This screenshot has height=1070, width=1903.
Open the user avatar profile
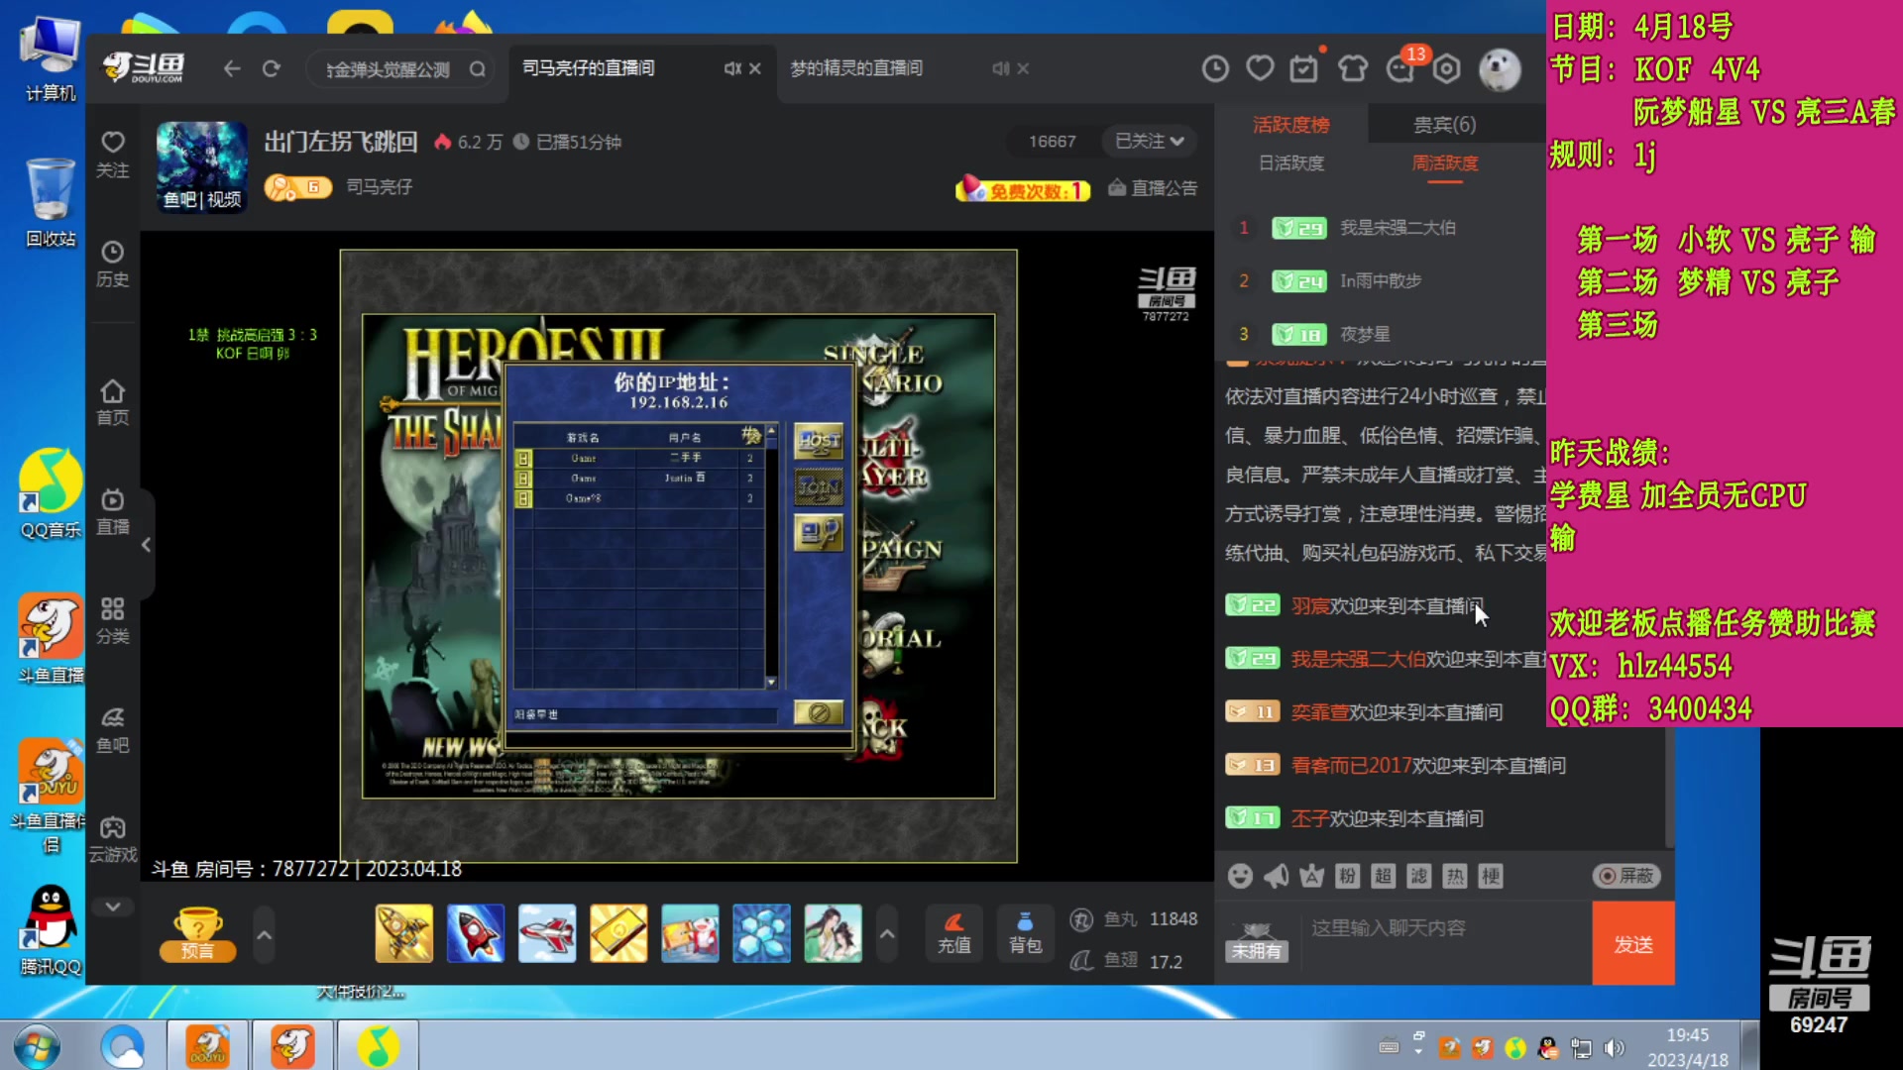pos(1500,69)
